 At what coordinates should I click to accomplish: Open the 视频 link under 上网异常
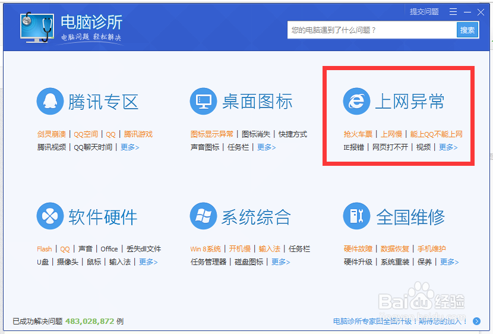point(424,147)
